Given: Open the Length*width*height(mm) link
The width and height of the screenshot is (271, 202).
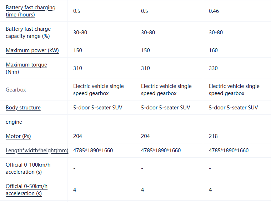Looking at the screenshot, I should pyautogui.click(x=37, y=151).
